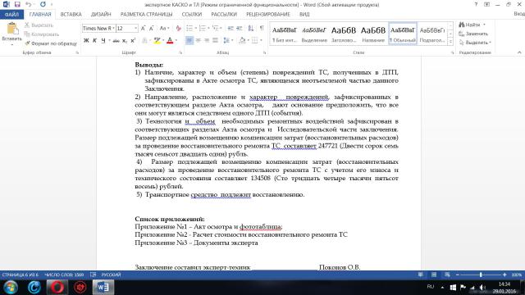Apply superscript x² formatting

[133, 40]
